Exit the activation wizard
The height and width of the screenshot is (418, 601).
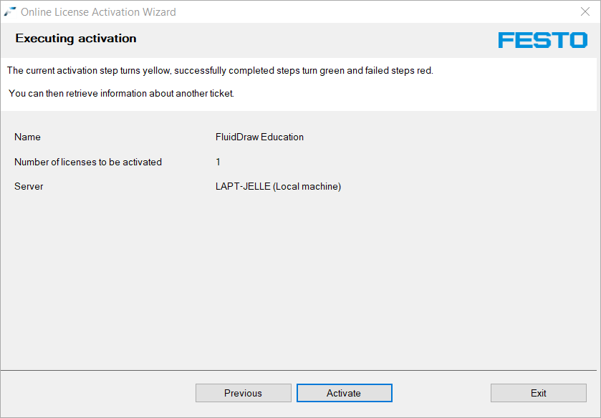click(539, 393)
